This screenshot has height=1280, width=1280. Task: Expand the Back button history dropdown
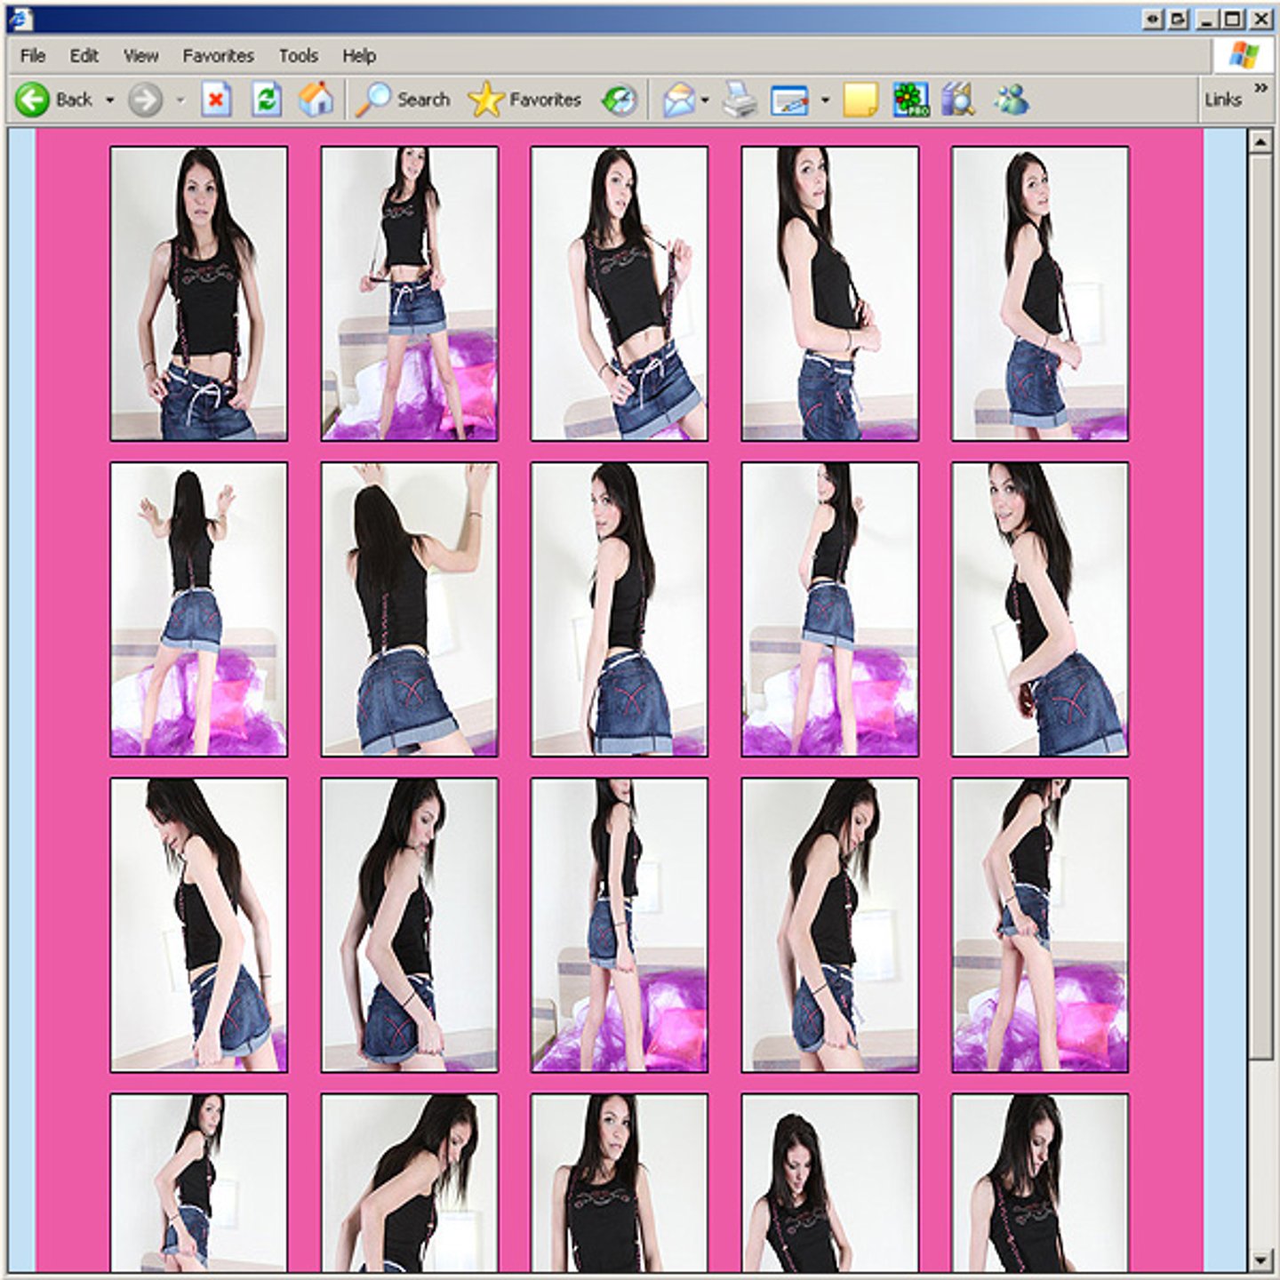click(110, 100)
